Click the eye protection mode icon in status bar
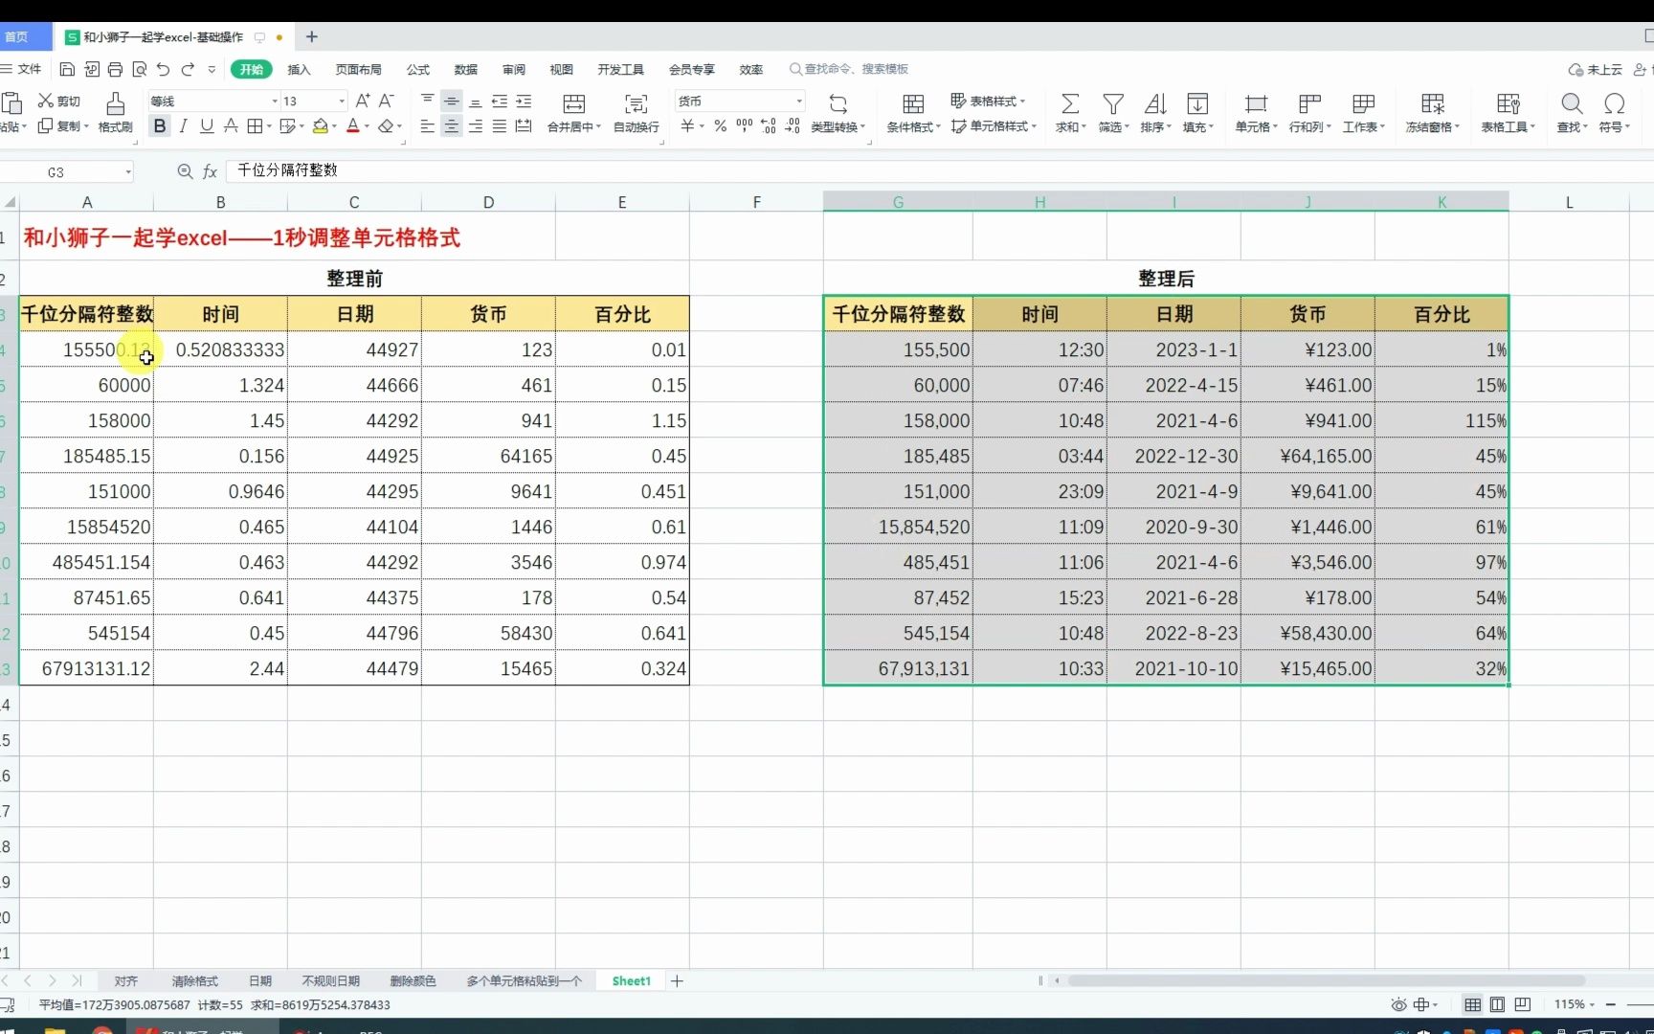This screenshot has height=1034, width=1654. click(1398, 1004)
